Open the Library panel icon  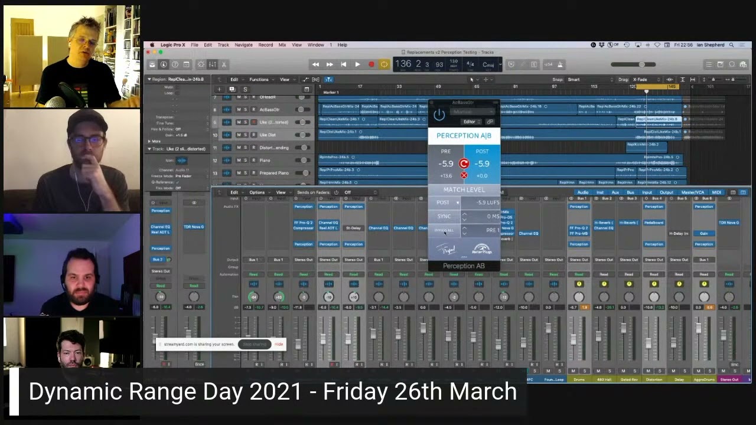pos(152,64)
